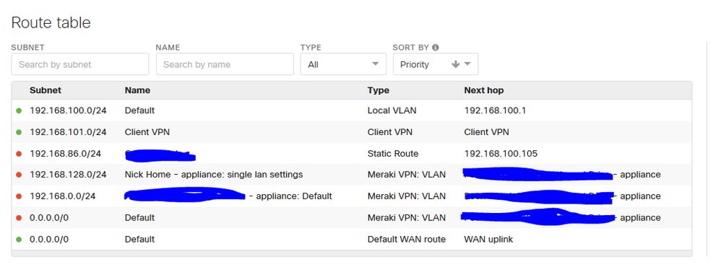The height and width of the screenshot is (275, 721).
Task: Open the Sort By Priority dropdown
Action: click(436, 64)
